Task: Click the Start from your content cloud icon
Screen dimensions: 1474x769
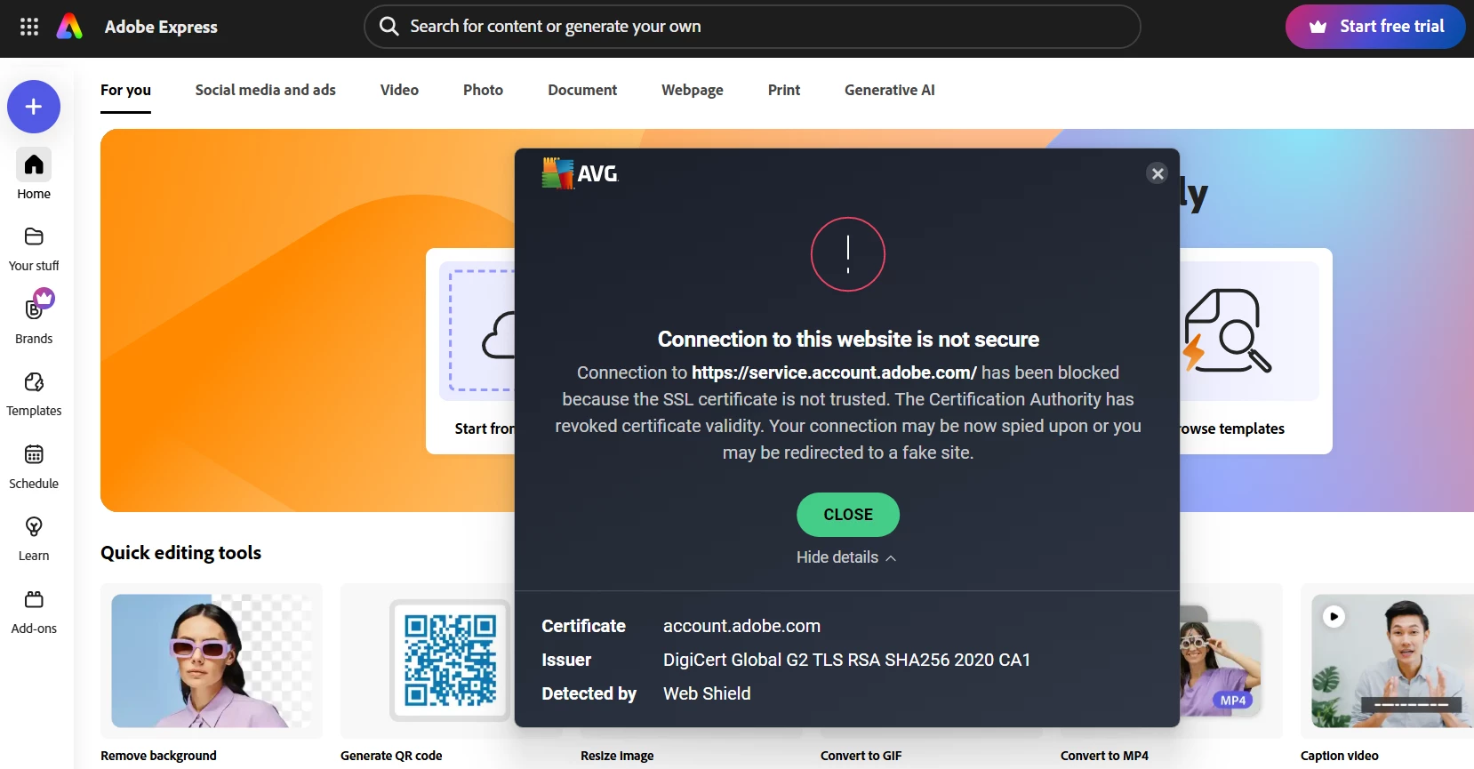Action: pyautogui.click(x=498, y=336)
